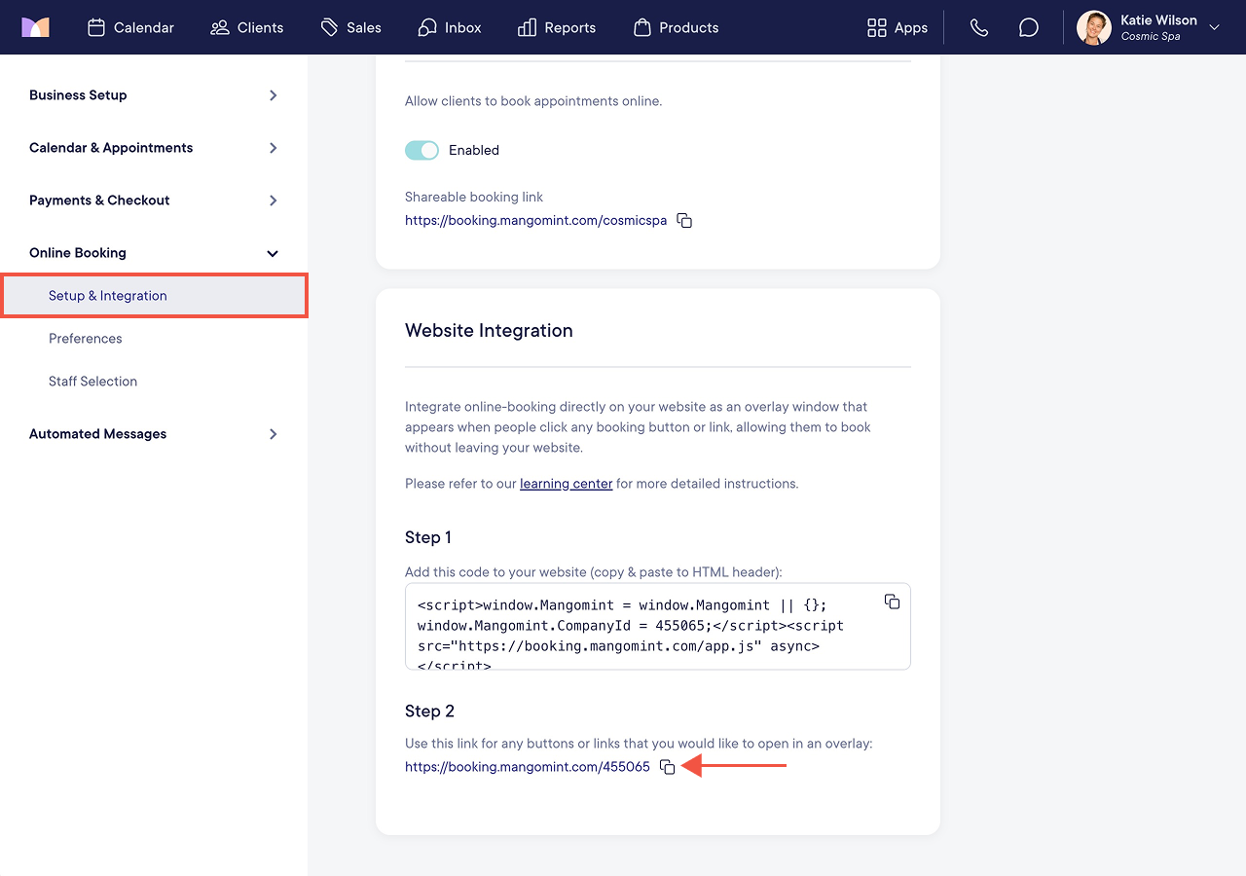The height and width of the screenshot is (876, 1246).
Task: Click the Products shopping bag icon
Action: coord(641,27)
